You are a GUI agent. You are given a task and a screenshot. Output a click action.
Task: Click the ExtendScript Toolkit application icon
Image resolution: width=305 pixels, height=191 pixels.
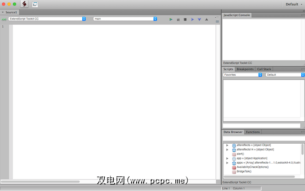pyautogui.click(x=24, y=4)
